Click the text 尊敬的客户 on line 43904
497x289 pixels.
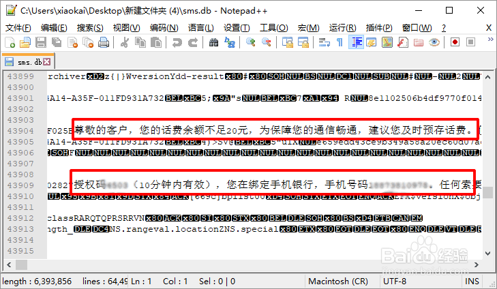point(100,130)
